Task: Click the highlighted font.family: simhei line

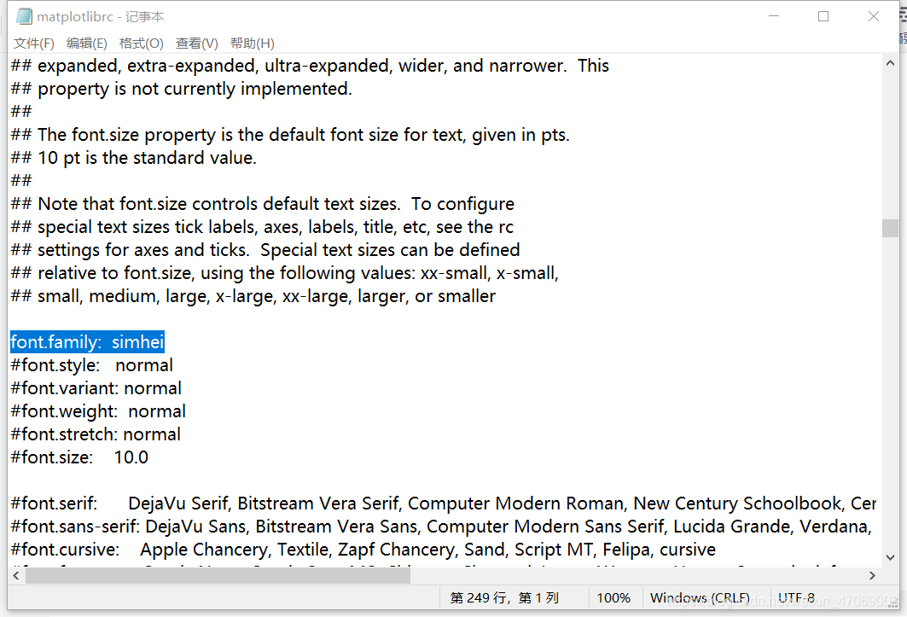Action: pos(87,342)
